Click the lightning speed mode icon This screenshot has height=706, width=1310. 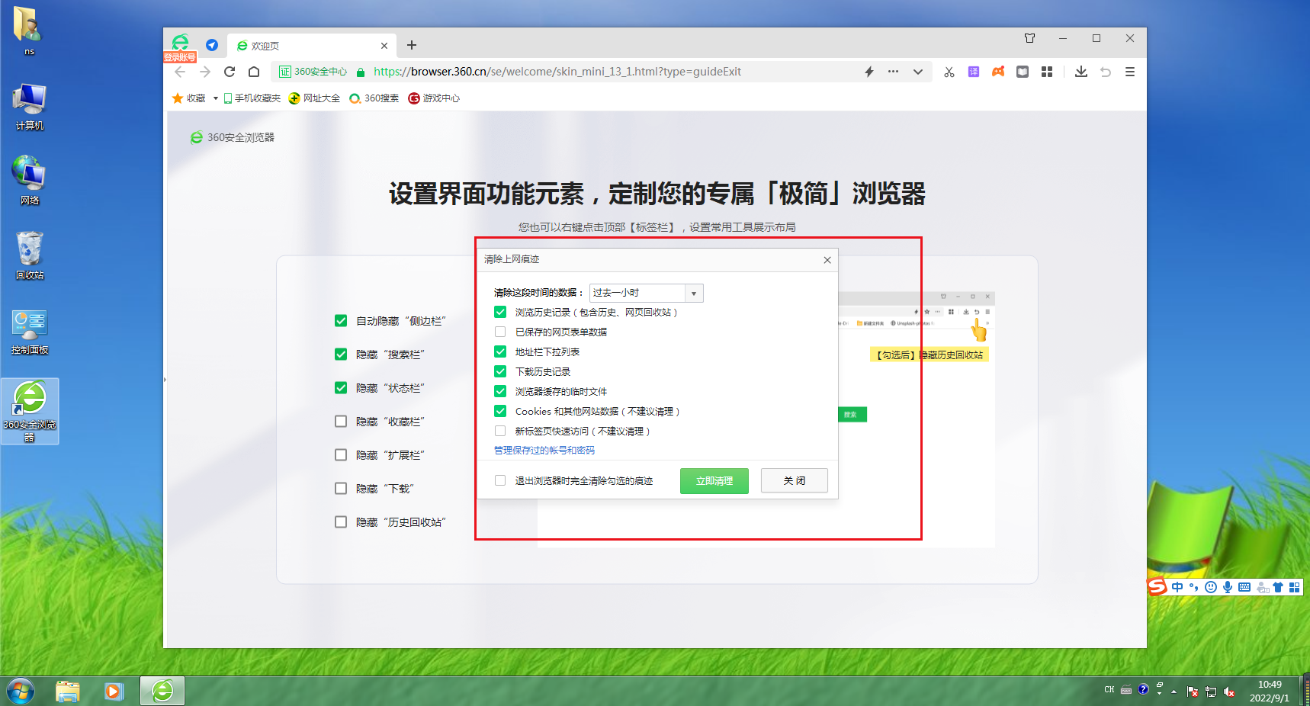tap(869, 72)
